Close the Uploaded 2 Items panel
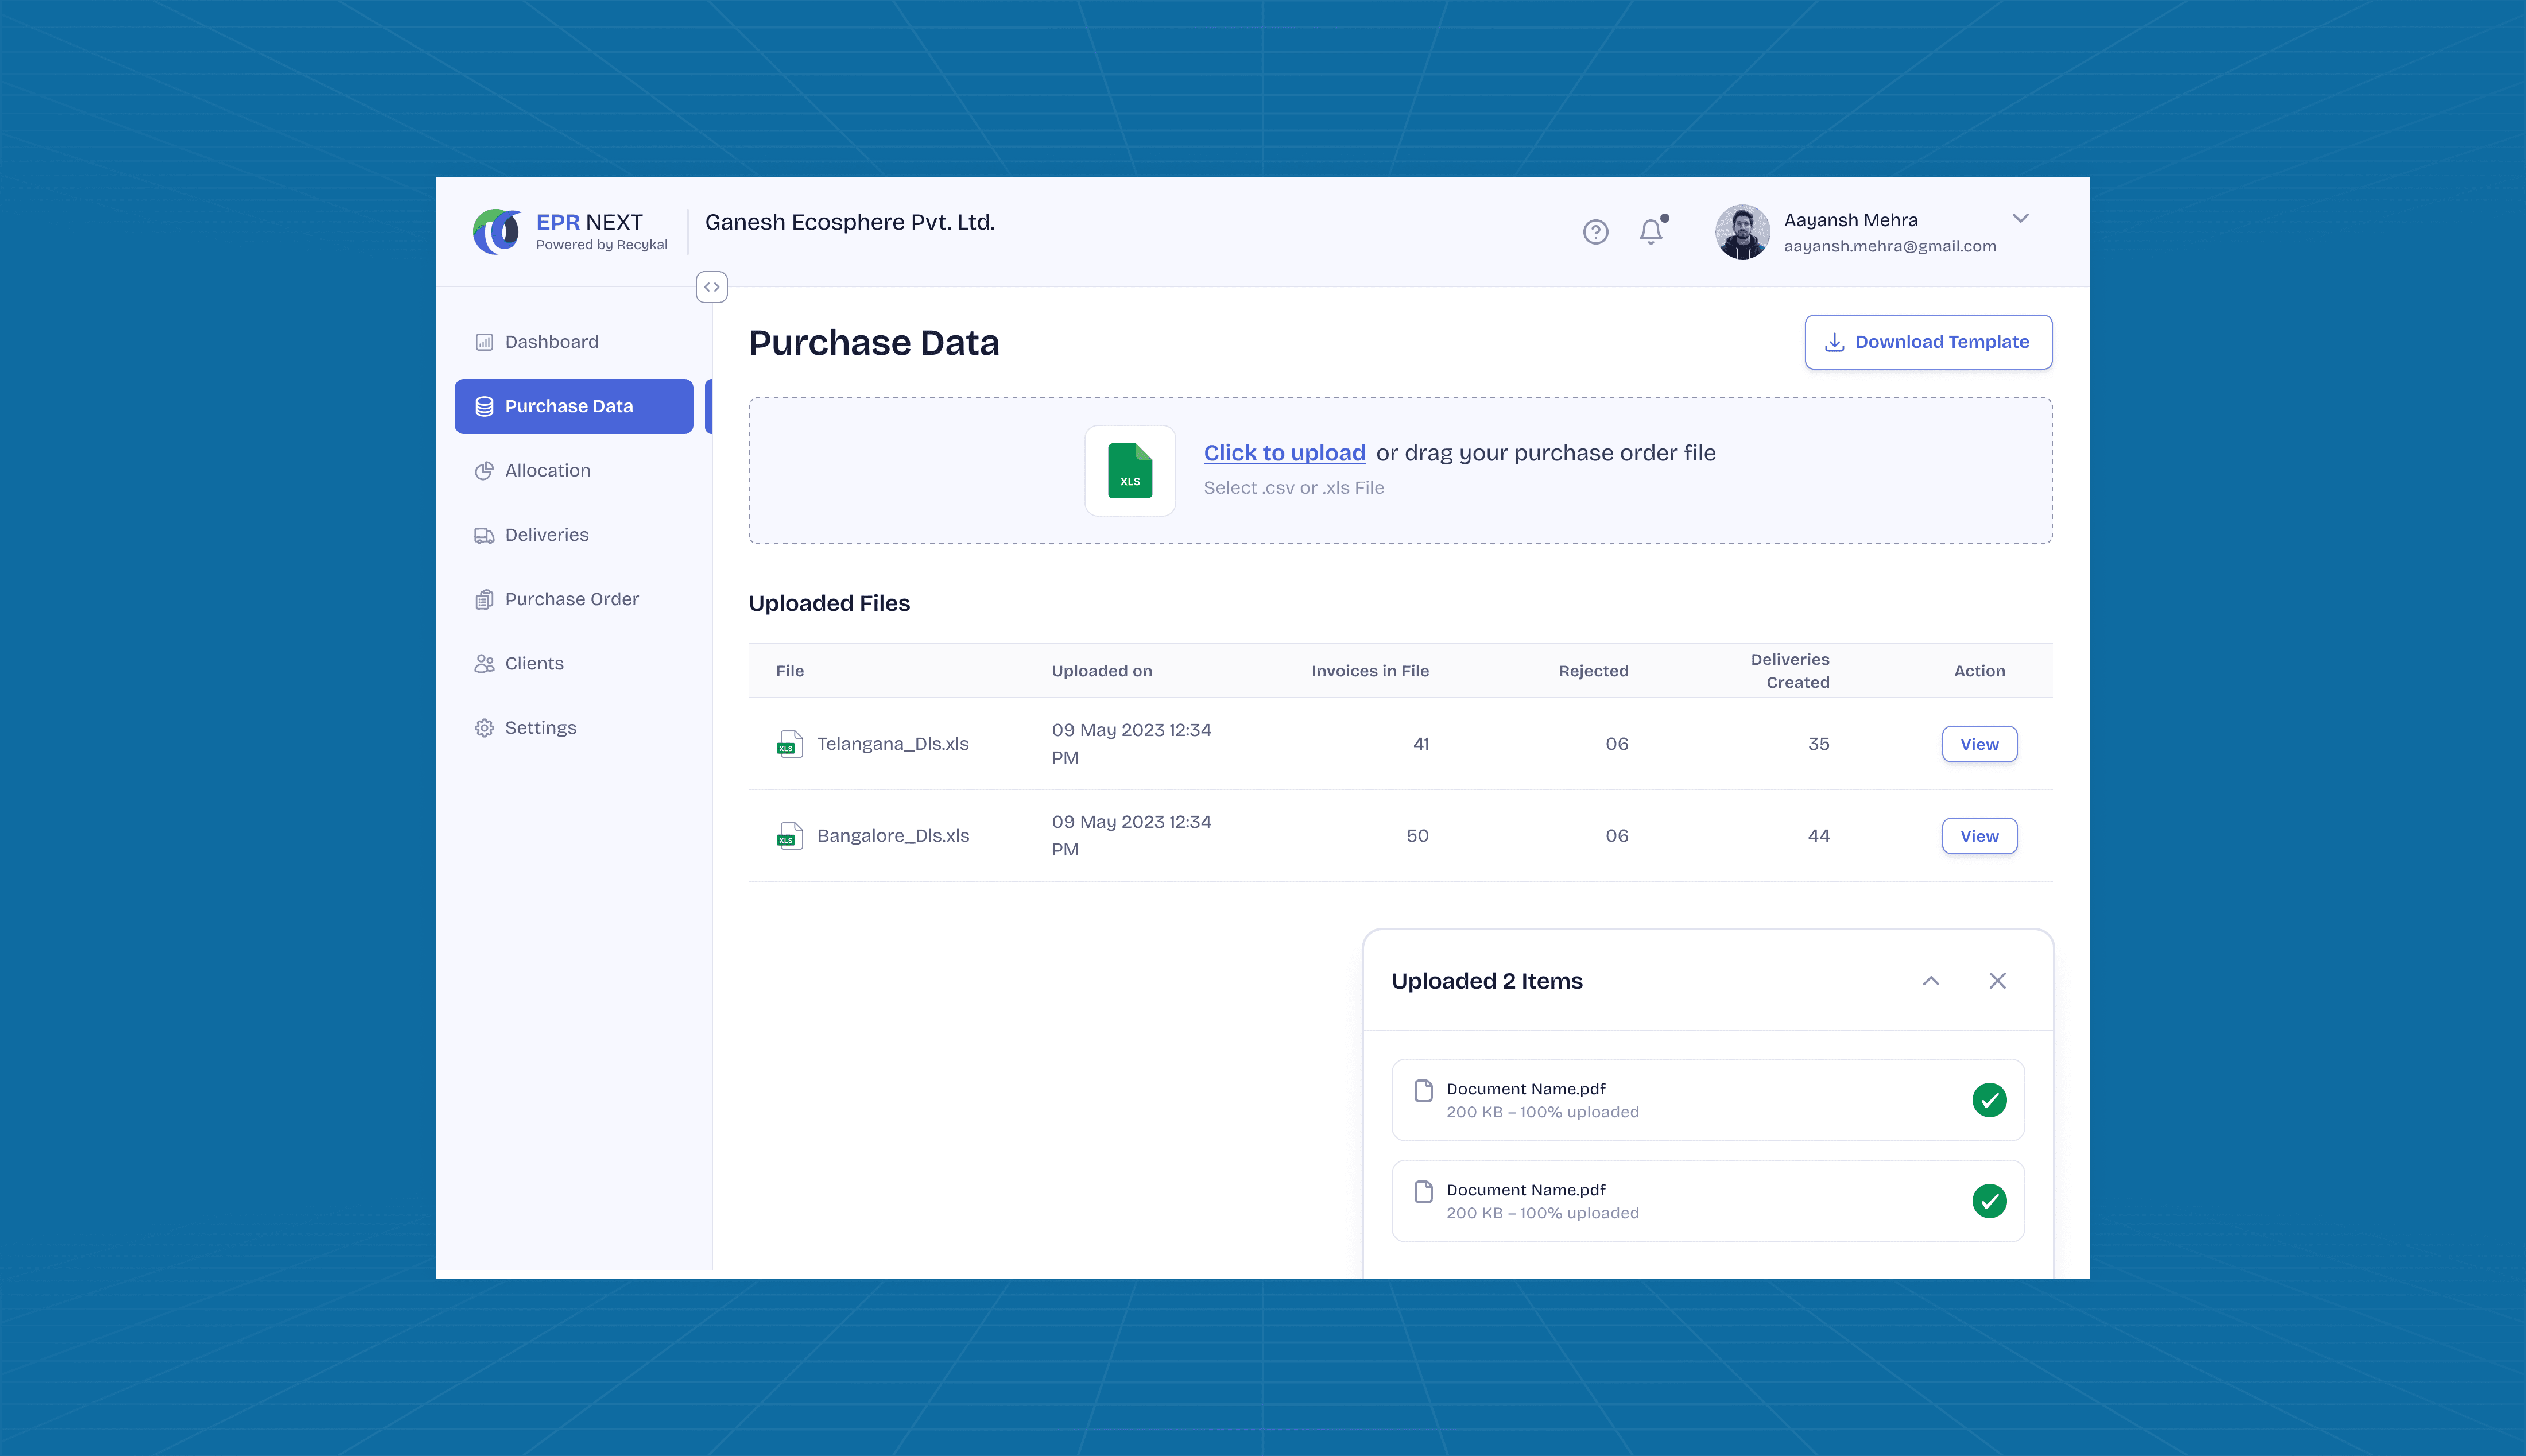The height and width of the screenshot is (1456, 2526). click(1997, 981)
